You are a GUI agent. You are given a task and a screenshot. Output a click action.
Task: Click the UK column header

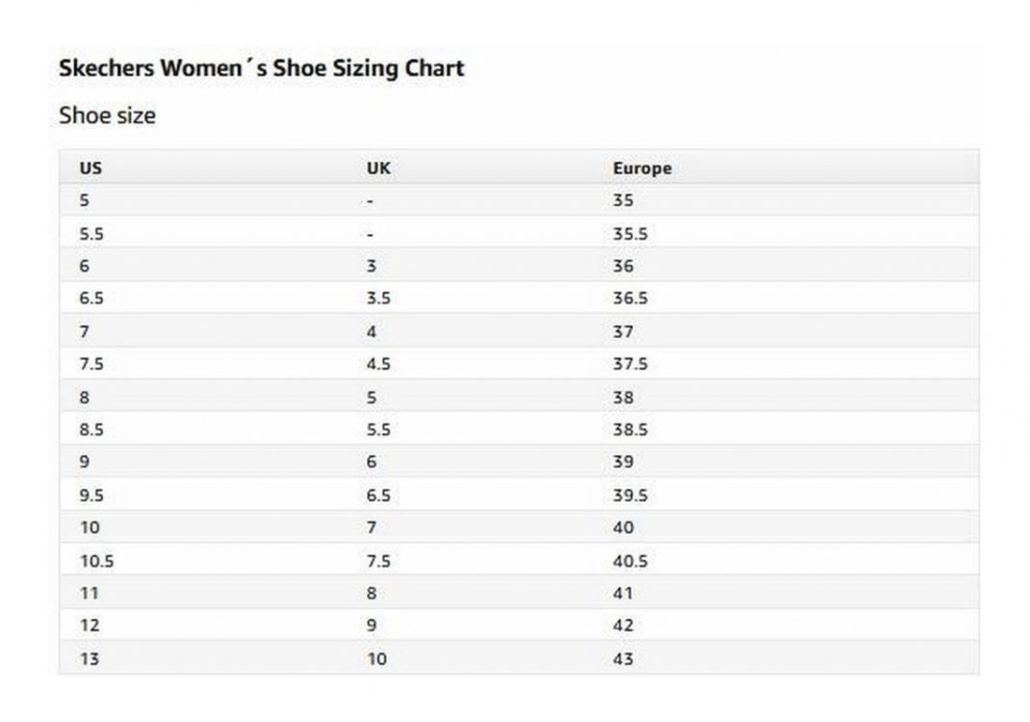(378, 168)
